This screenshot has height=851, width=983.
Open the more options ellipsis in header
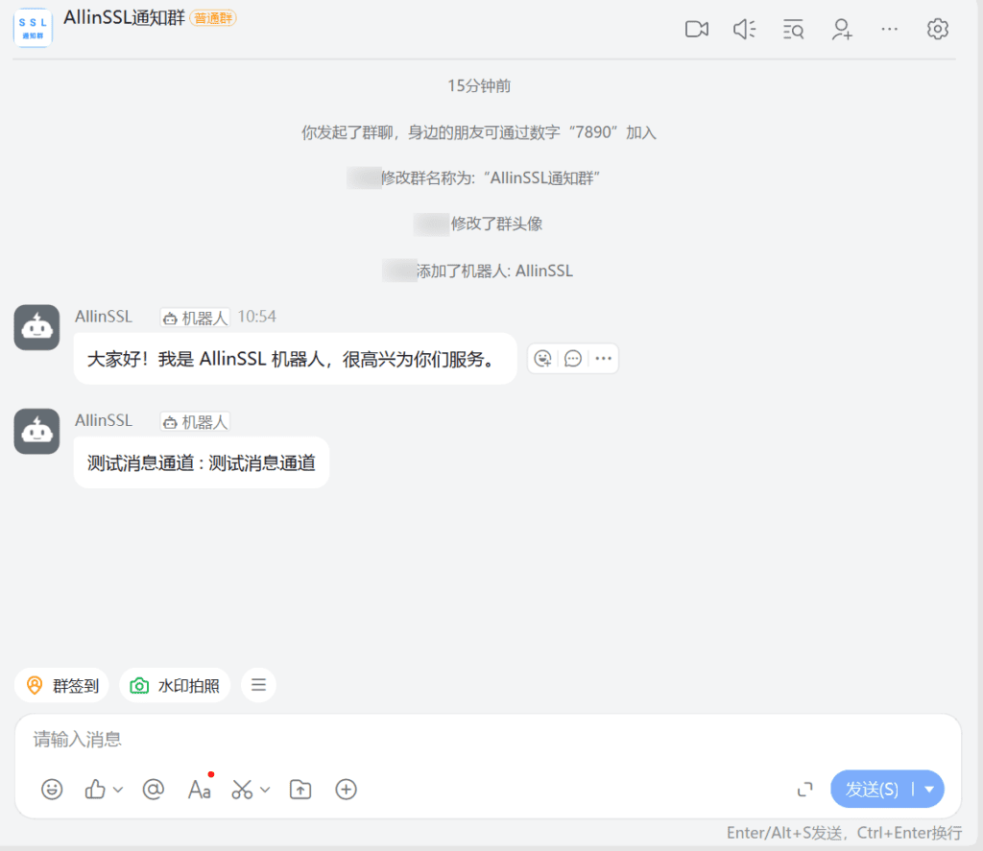coord(890,30)
